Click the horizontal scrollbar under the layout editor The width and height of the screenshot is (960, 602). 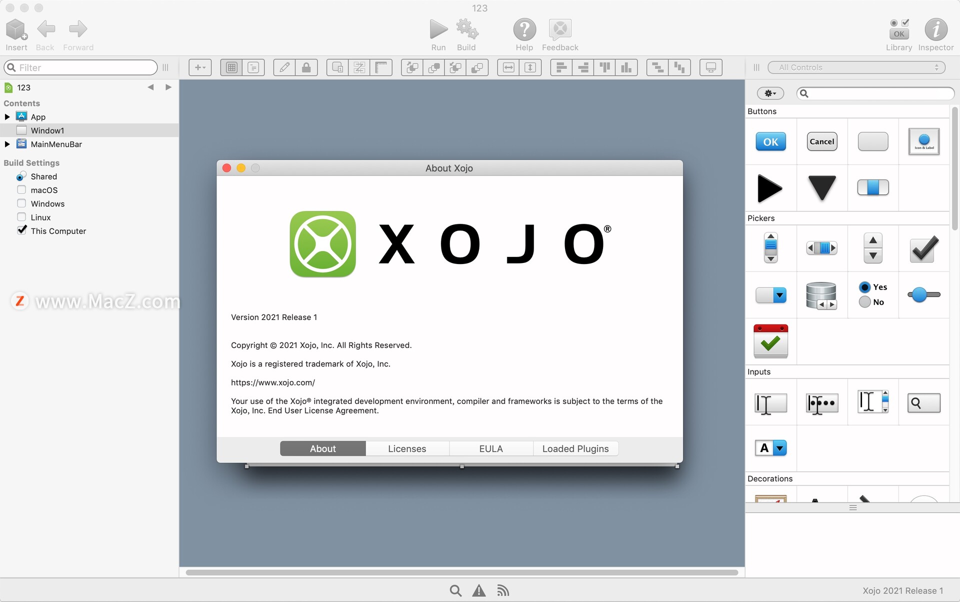461,572
